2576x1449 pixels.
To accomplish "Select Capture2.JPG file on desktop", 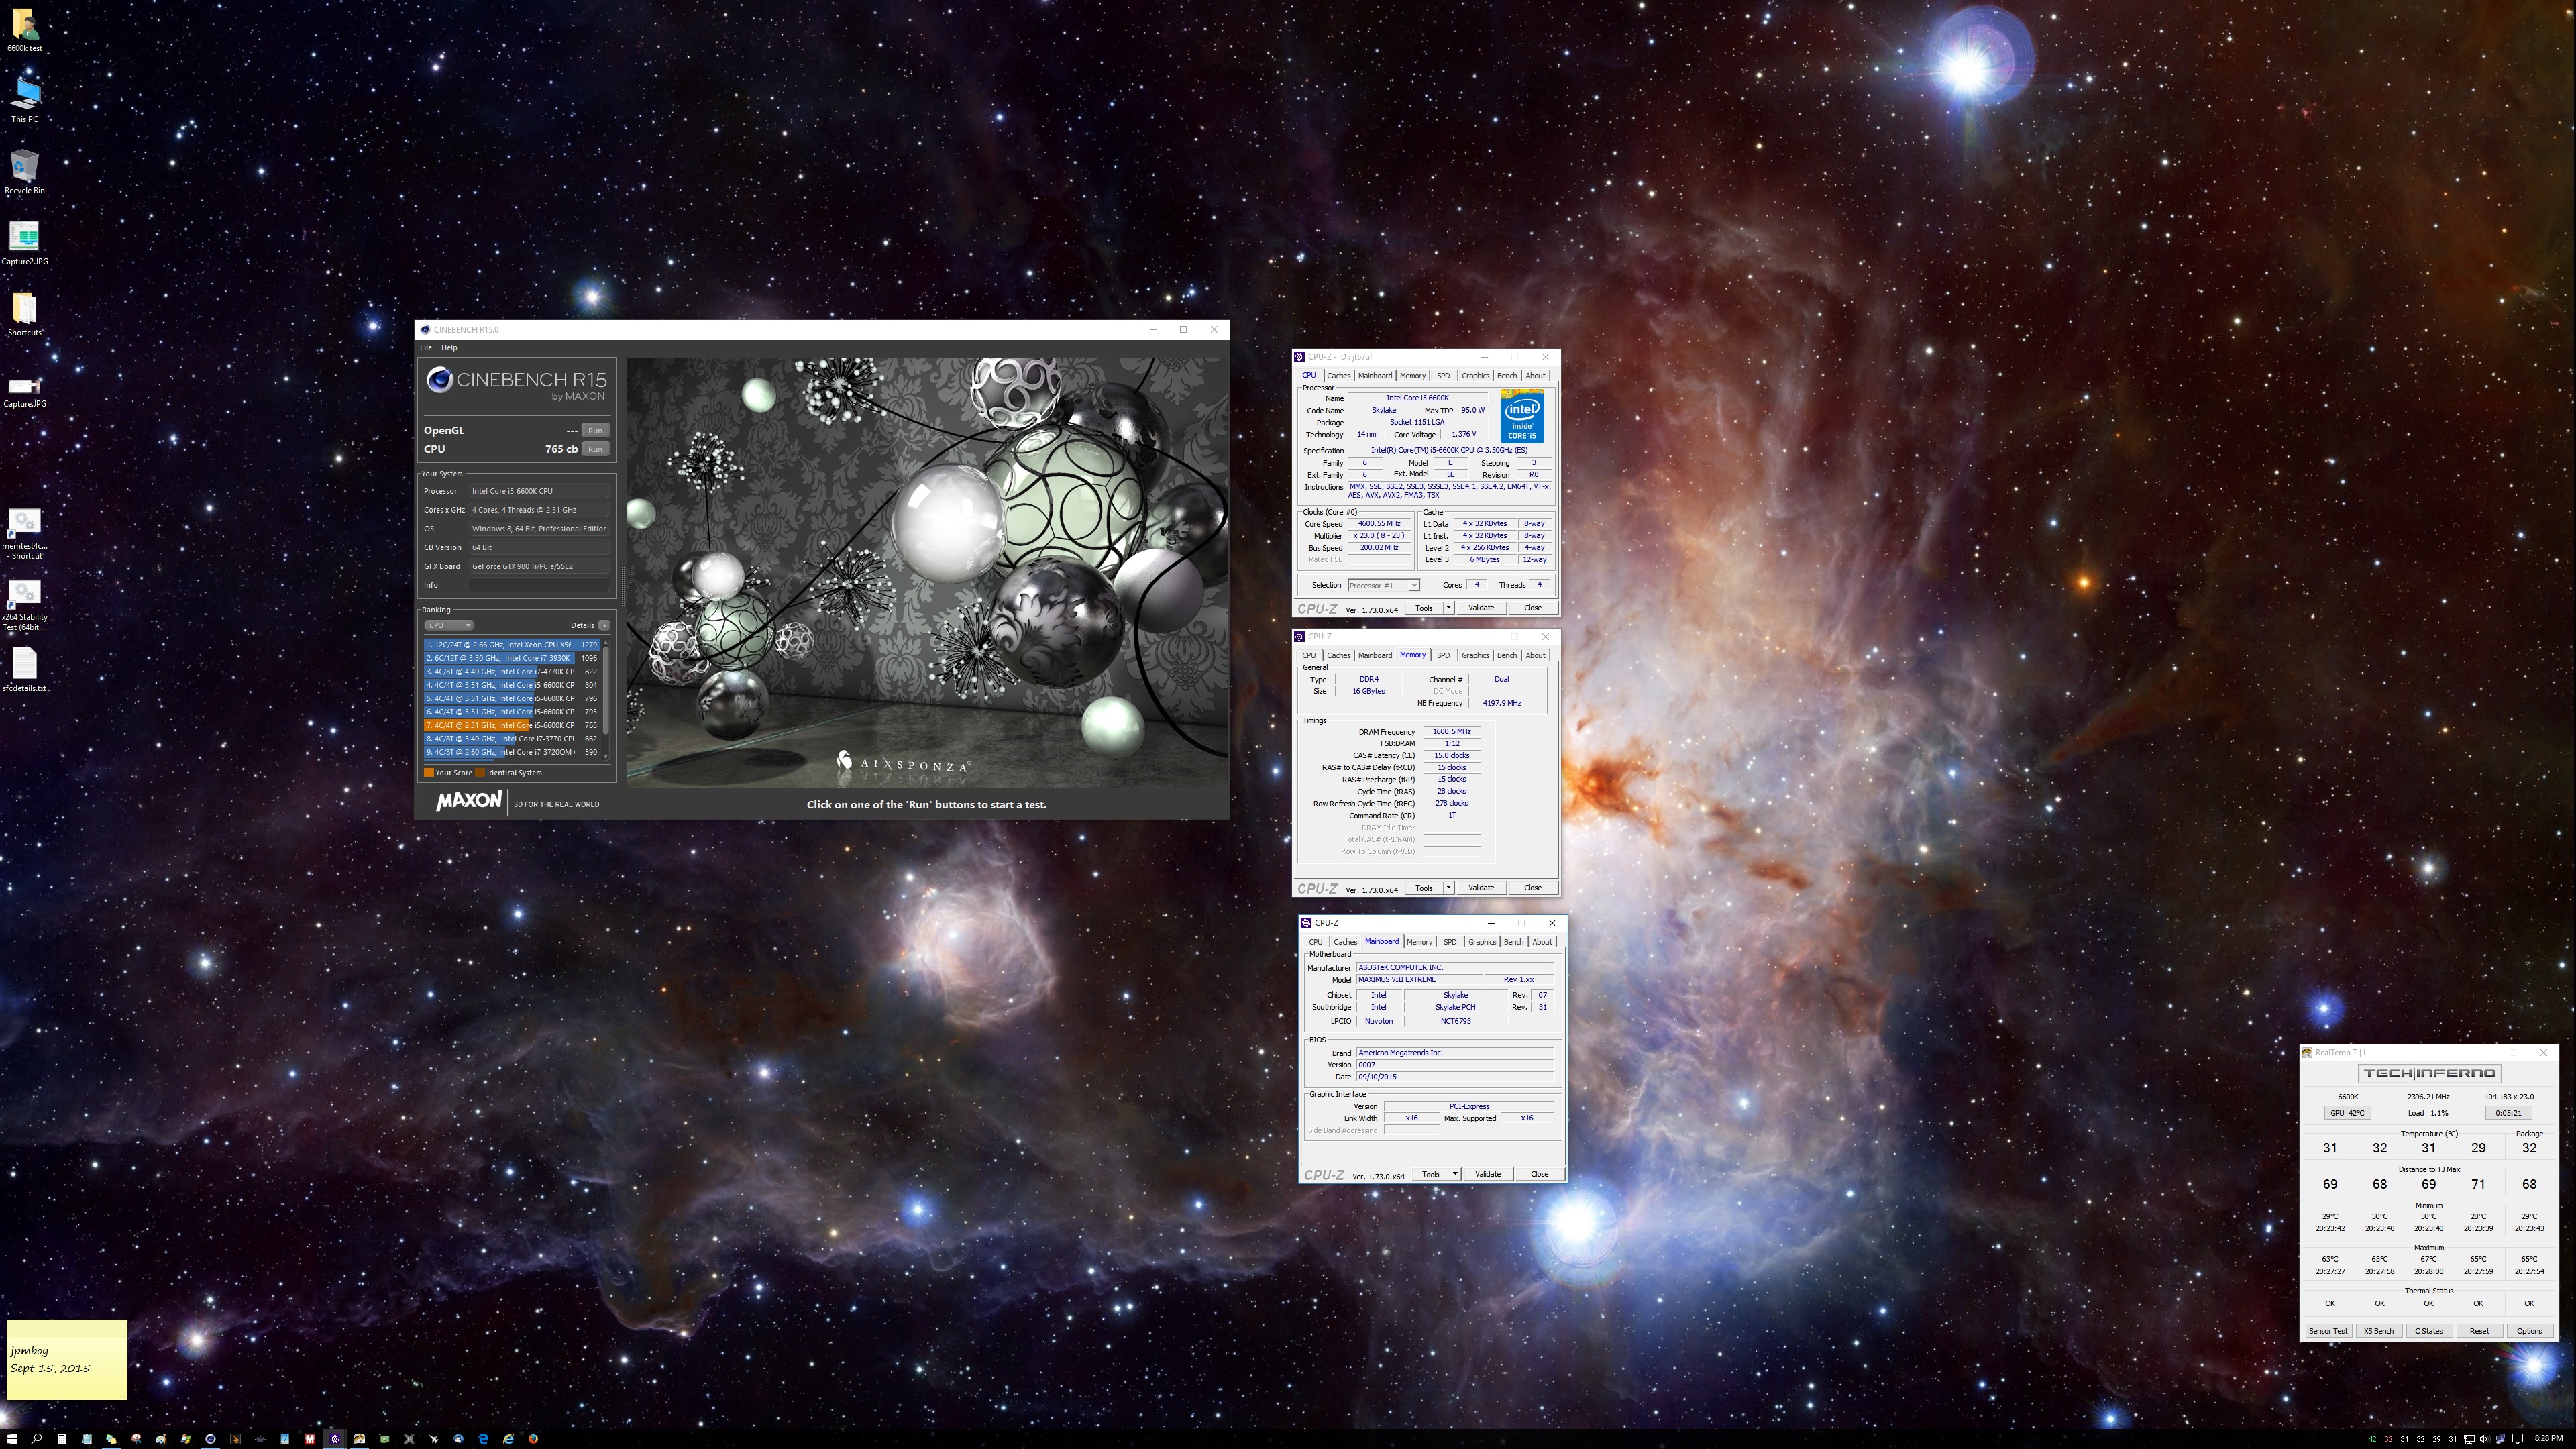I will point(24,243).
